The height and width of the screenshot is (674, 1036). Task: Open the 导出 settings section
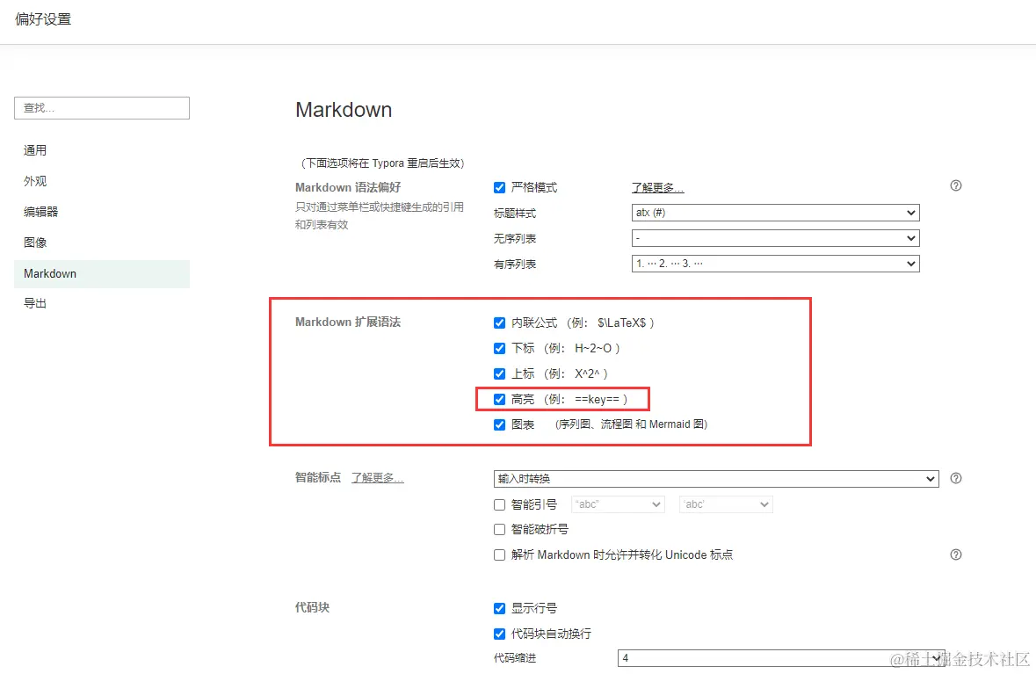tap(35, 303)
